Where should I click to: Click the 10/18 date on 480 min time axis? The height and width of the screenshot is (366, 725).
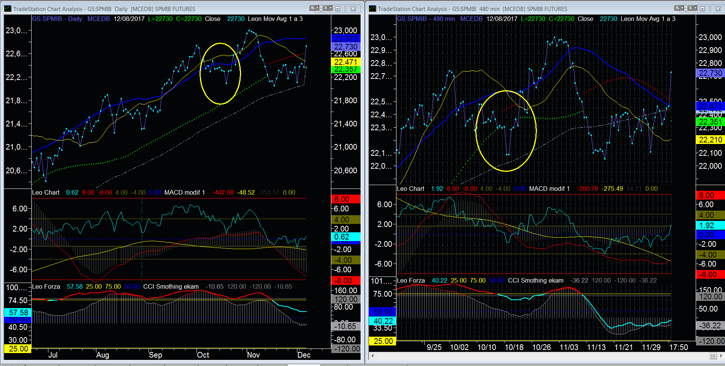pyautogui.click(x=514, y=347)
